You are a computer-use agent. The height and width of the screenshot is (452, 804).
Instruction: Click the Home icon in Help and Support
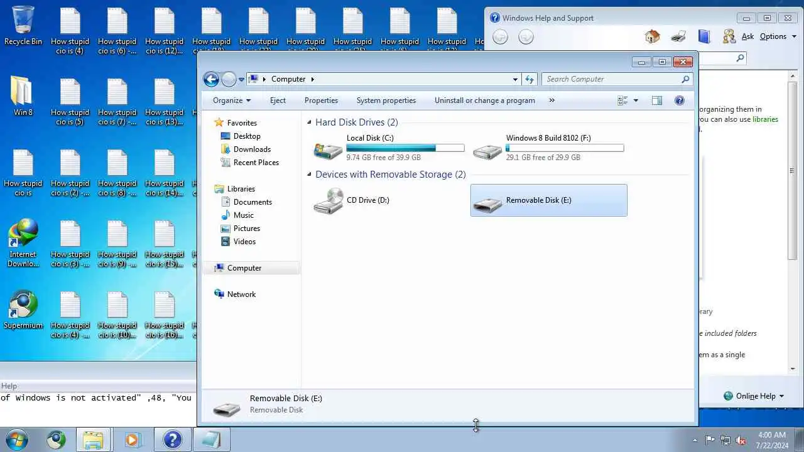tap(652, 36)
